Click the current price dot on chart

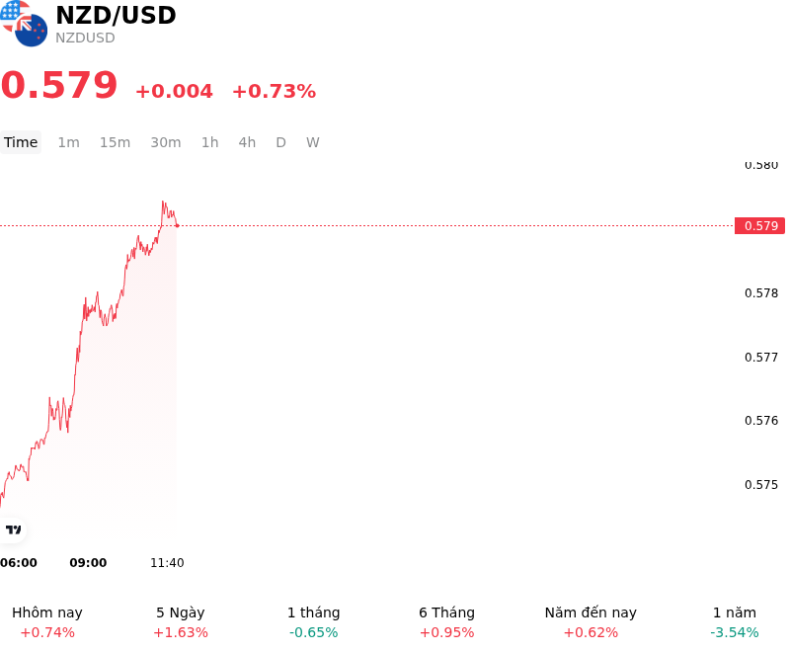click(178, 226)
